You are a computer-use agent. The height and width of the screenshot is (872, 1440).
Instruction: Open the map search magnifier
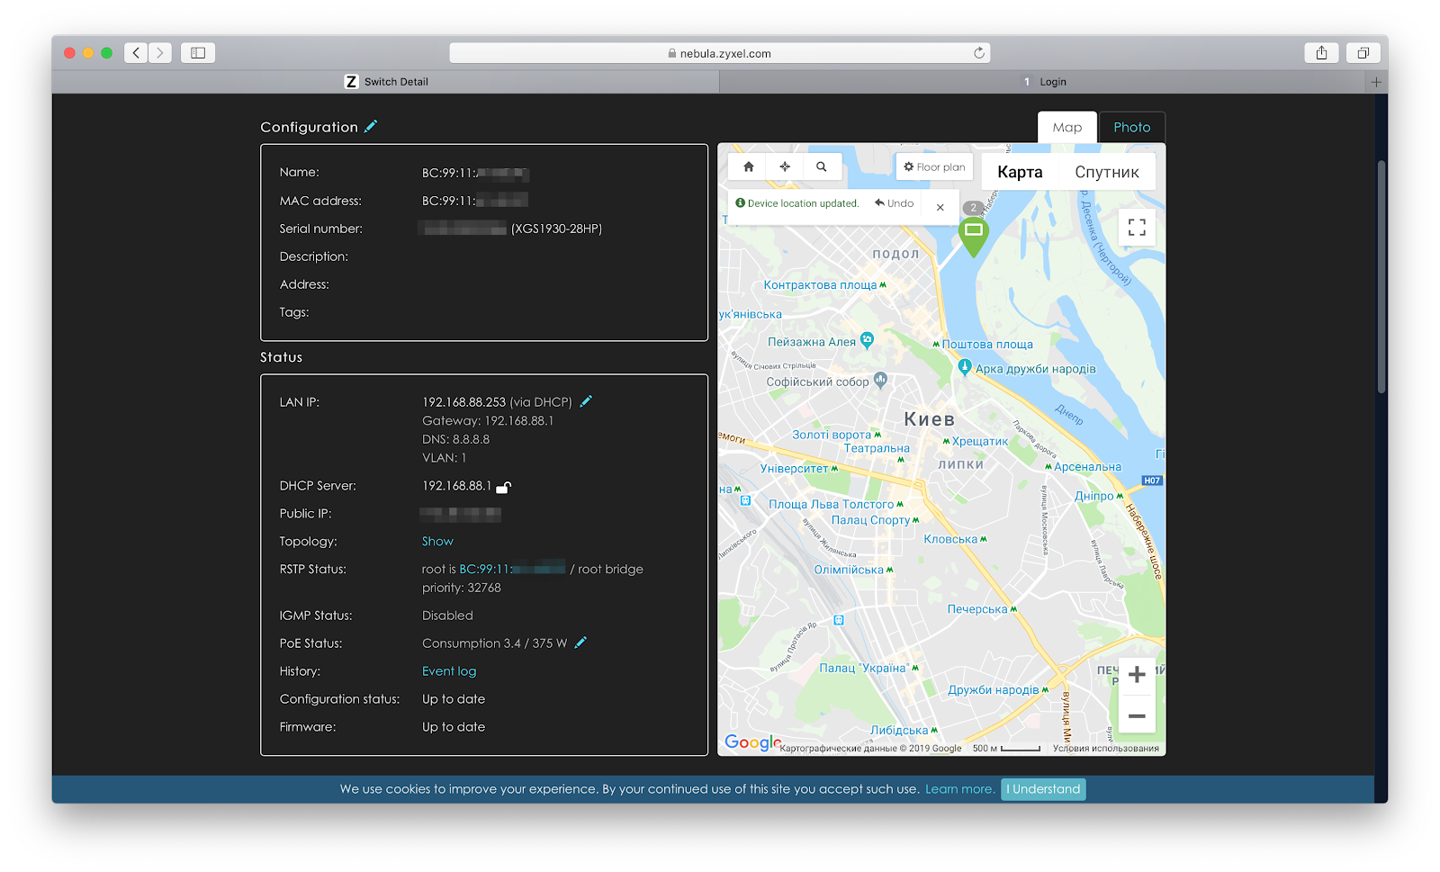[821, 166]
